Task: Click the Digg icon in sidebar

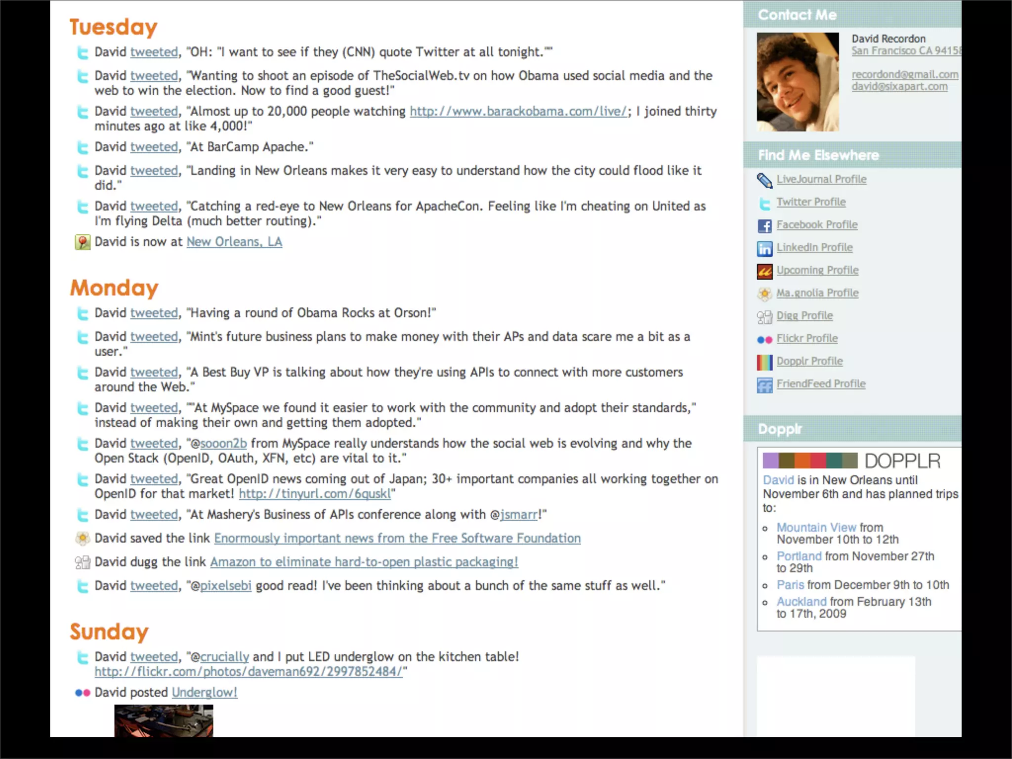Action: 764,317
